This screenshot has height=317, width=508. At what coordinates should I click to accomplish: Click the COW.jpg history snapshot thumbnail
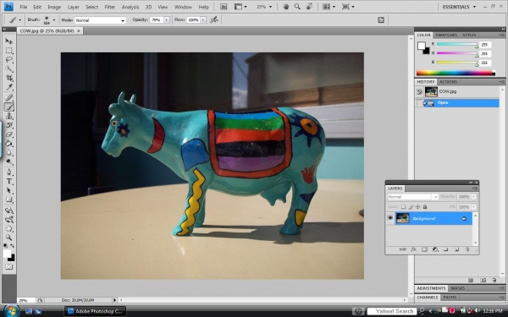click(431, 91)
